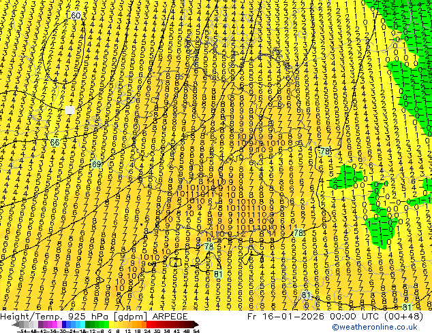Image resolution: width=432 pixels, height=333 pixels.
Task: Click the 54 value at scale end
Action: click(x=196, y=332)
